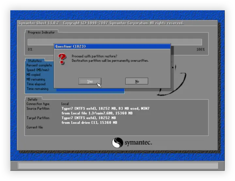This screenshot has width=235, height=181.
Task: Click the 'Proceed with partition restore?' message
Action: click(x=94, y=56)
